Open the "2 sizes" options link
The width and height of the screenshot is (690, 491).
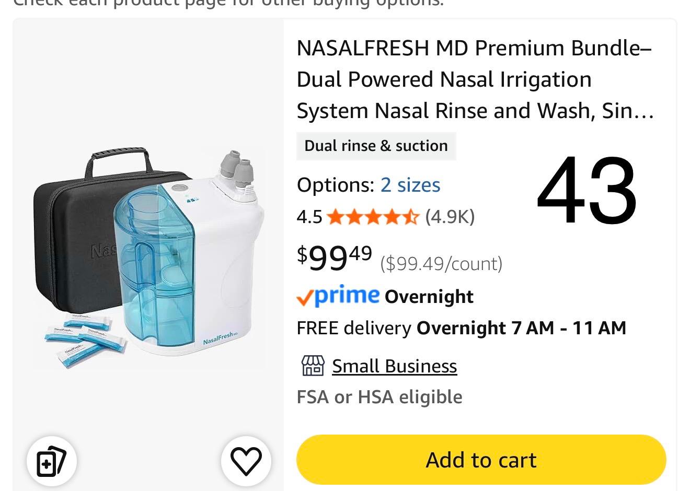(410, 185)
